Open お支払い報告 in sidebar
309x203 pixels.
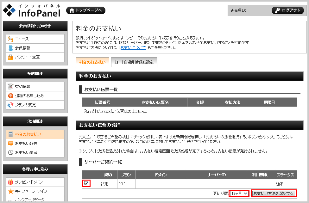coord(26,143)
